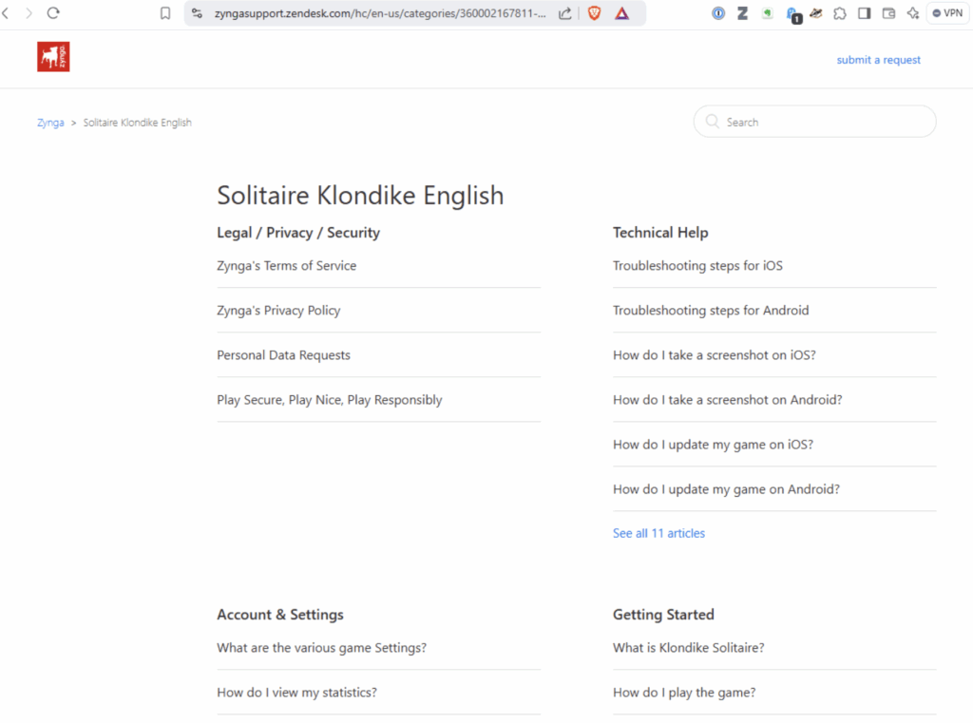This screenshot has height=723, width=973.
Task: Open the Z extension icon
Action: 742,13
